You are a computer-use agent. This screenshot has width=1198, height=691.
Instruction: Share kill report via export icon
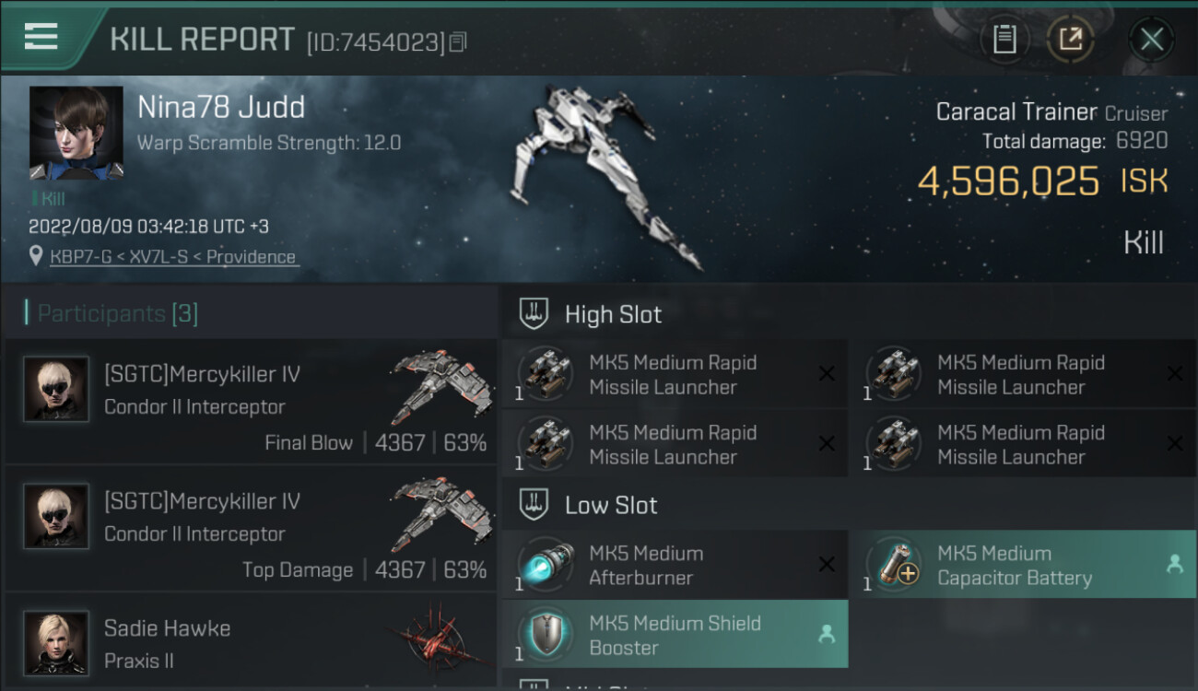(1070, 39)
